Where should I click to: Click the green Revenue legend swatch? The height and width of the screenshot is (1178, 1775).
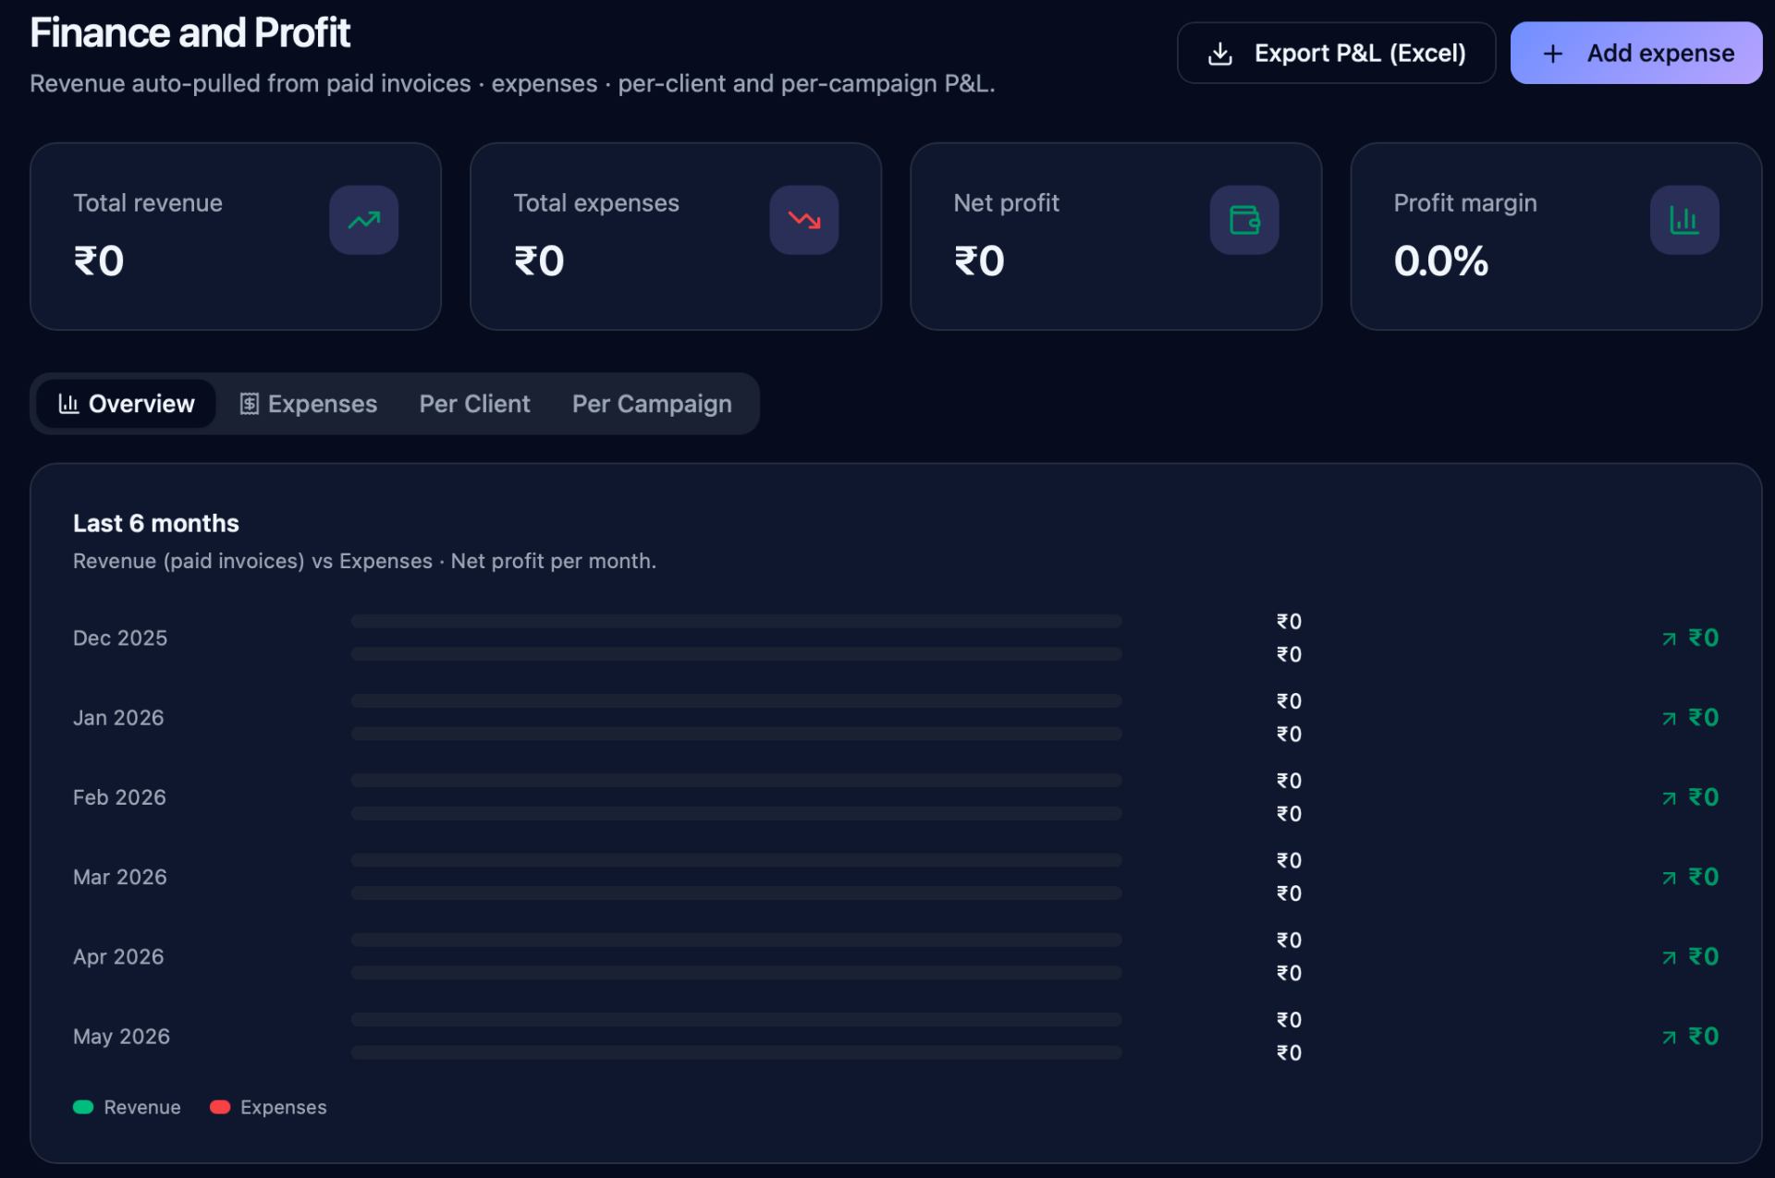83,1107
